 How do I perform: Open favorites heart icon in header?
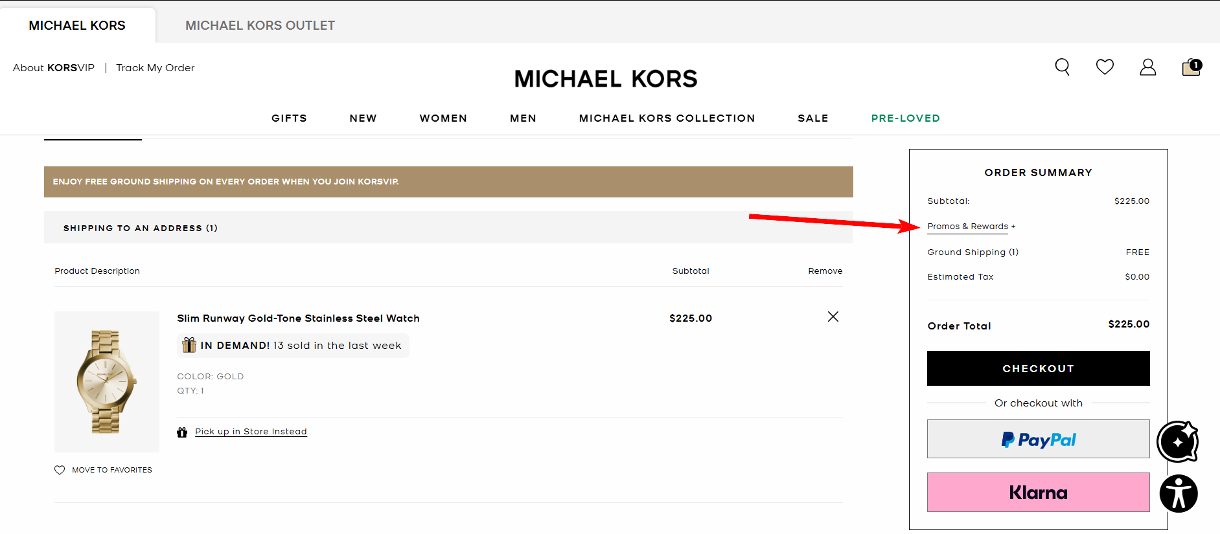pyautogui.click(x=1105, y=67)
